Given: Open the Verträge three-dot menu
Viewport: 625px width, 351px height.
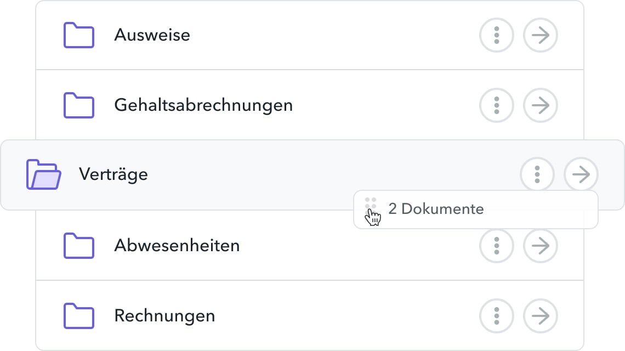Looking at the screenshot, I should (x=537, y=175).
